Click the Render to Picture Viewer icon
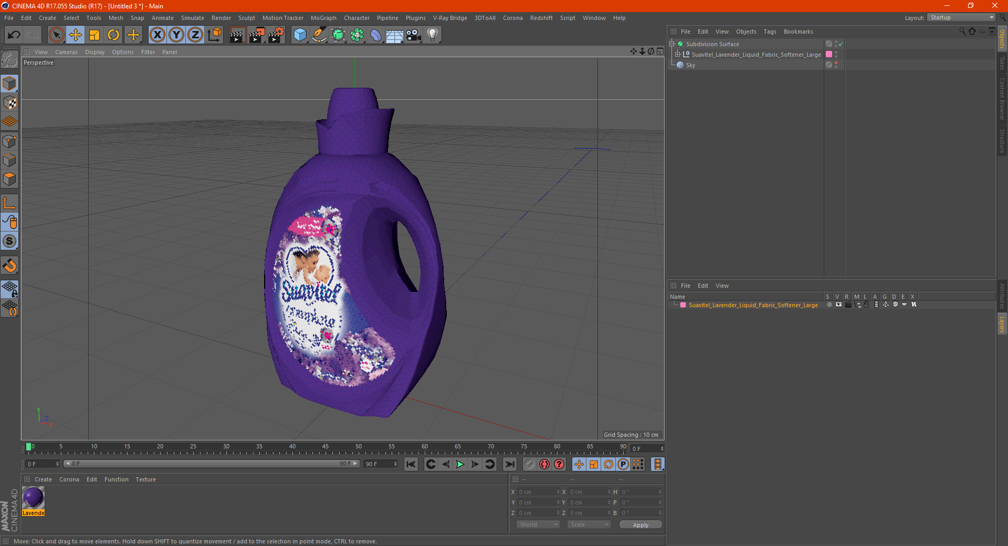The width and height of the screenshot is (1008, 546). (257, 35)
